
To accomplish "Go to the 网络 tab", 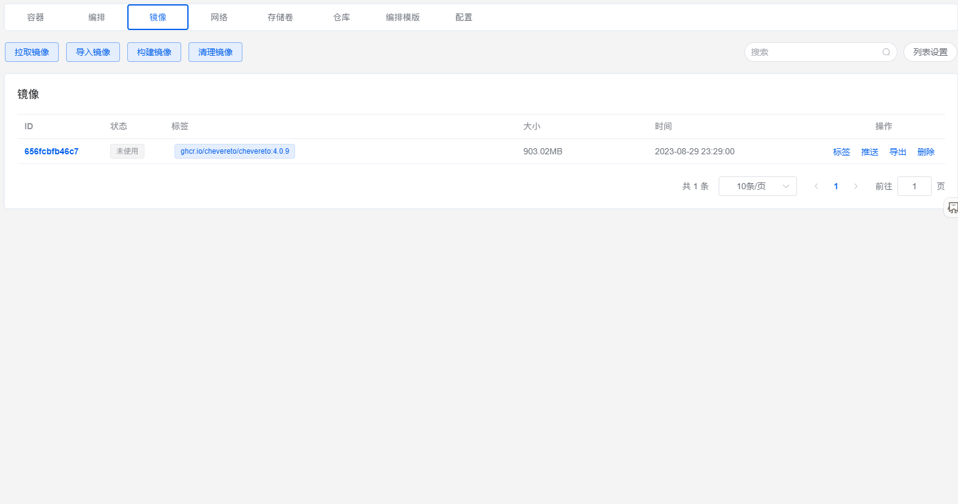I will 219,17.
